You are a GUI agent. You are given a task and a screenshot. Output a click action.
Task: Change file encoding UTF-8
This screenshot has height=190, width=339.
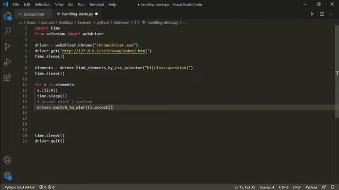(283, 187)
